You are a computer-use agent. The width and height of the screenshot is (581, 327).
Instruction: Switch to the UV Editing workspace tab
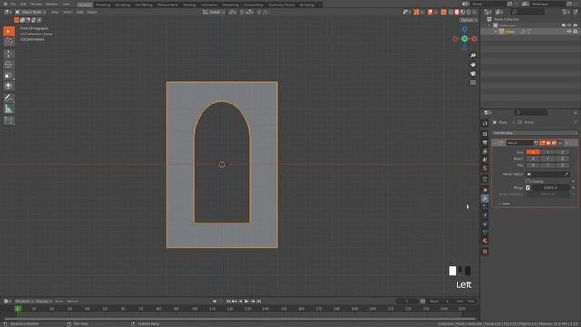point(143,5)
